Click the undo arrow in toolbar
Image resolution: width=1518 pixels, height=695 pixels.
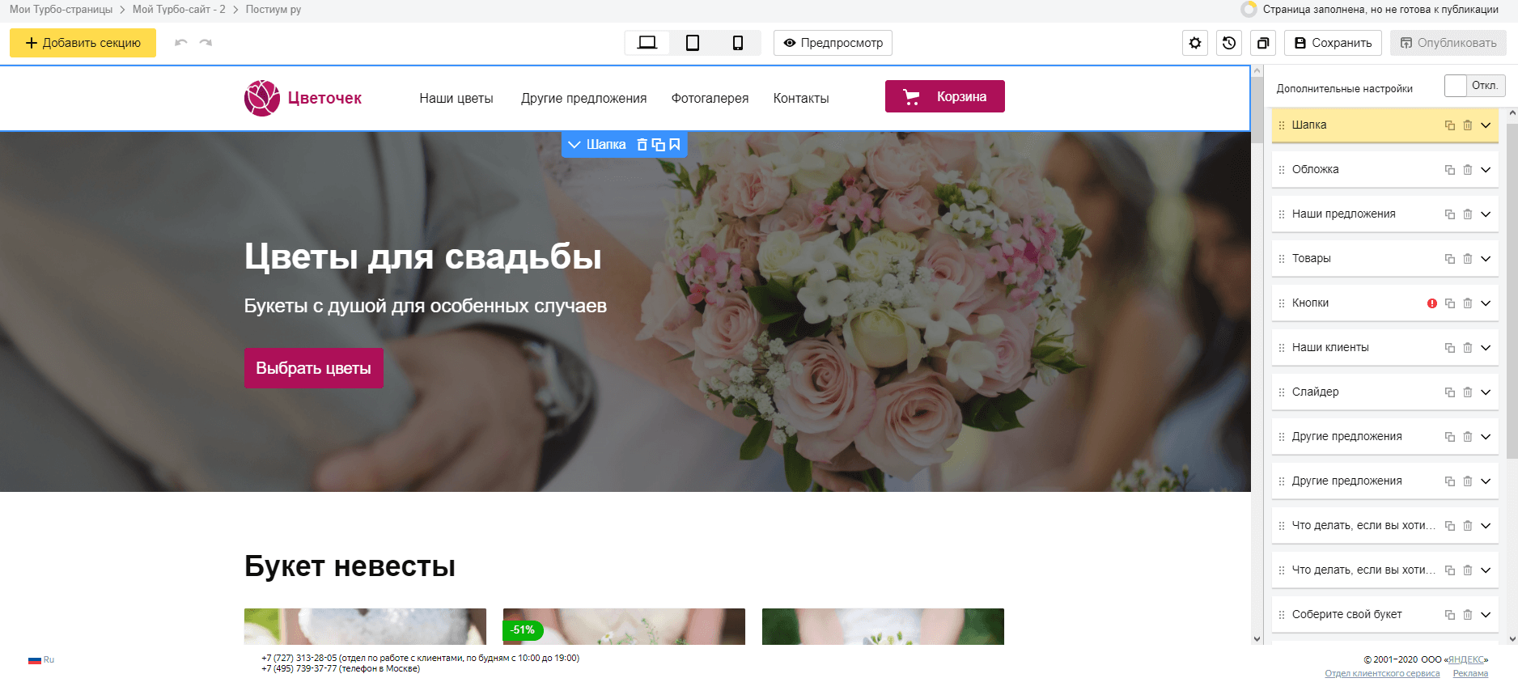click(x=181, y=43)
